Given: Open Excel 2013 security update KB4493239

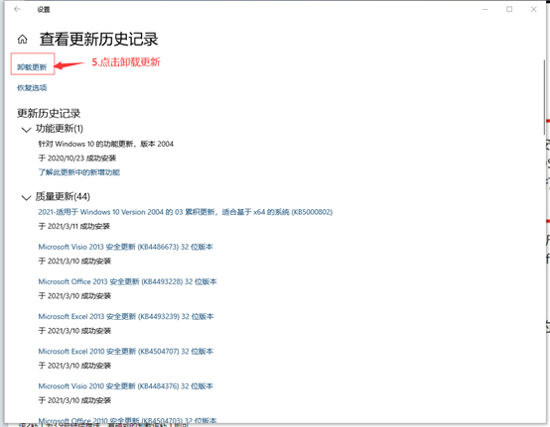Looking at the screenshot, I should coord(126,317).
